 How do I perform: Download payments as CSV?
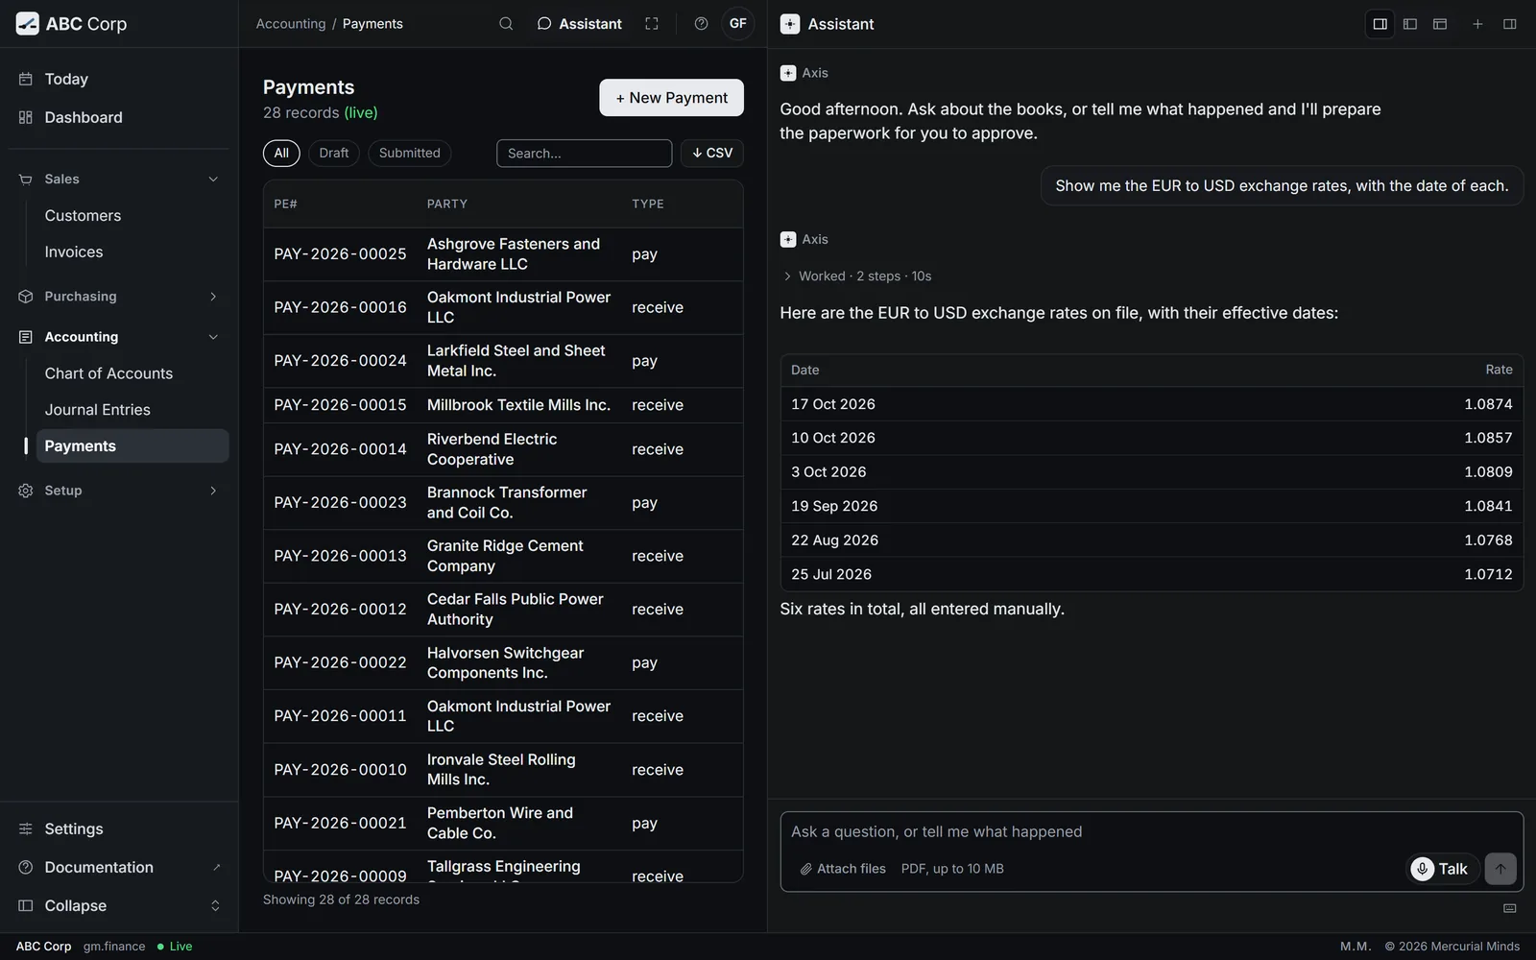(712, 153)
